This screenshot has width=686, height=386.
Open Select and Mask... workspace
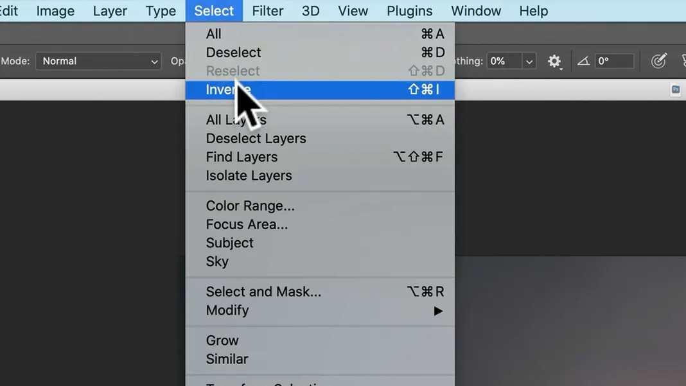click(x=321, y=292)
